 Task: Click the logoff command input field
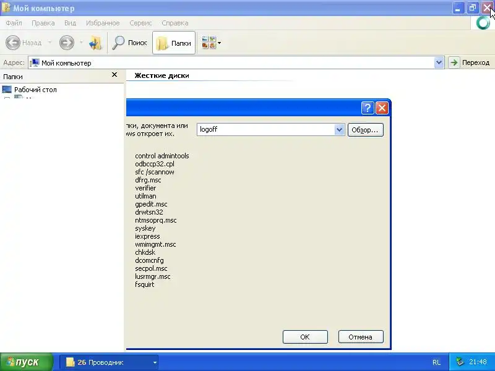pos(266,129)
